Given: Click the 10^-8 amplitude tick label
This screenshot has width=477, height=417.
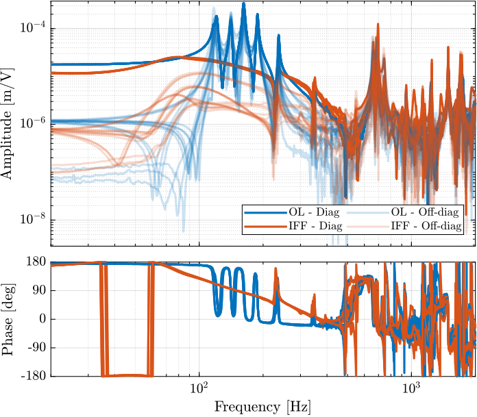Looking at the screenshot, I should point(32,218).
